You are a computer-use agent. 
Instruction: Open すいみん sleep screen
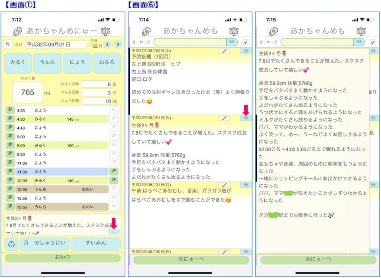click(x=96, y=244)
